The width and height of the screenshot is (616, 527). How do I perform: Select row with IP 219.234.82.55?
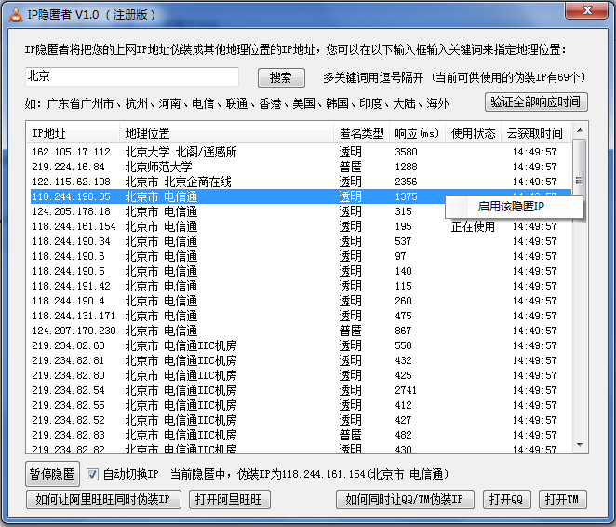(x=301, y=406)
